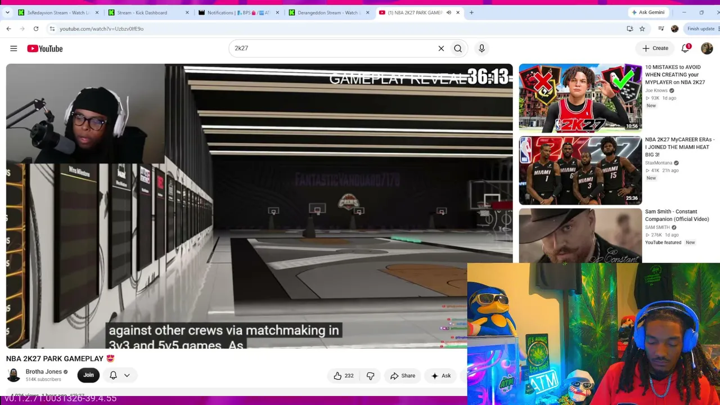
Task: Dislike the video with thumbs down
Action: pos(370,376)
